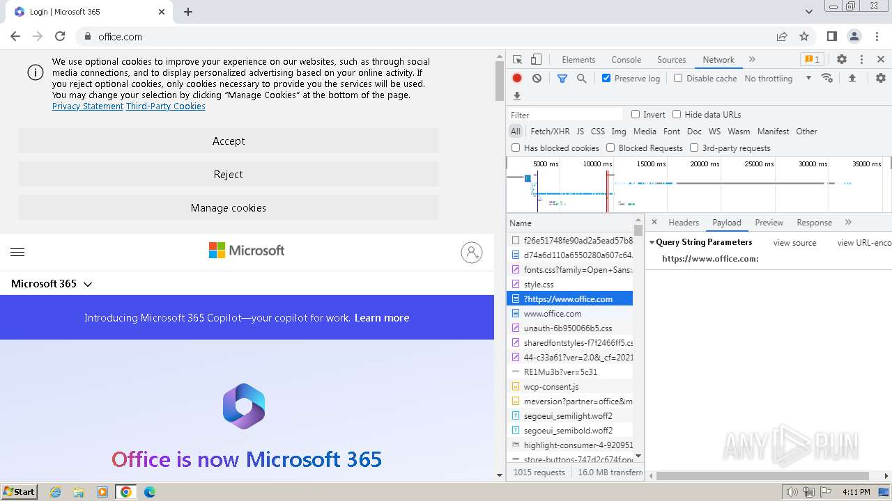View site information lock icon
The image size is (892, 501).
pos(88,36)
